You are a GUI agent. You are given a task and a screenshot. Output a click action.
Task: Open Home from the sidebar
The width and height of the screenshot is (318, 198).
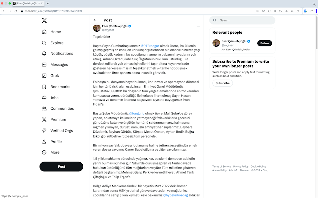pos(51,32)
